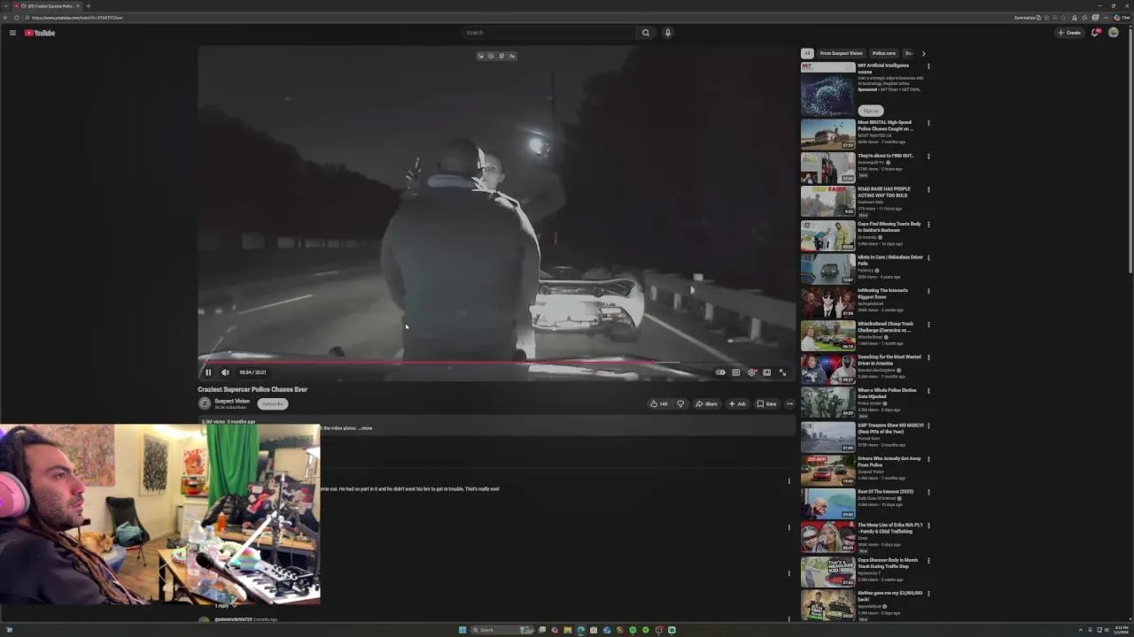The height and width of the screenshot is (637, 1134).
Task: Subscribe to Suspect Vision channel
Action: (x=273, y=403)
